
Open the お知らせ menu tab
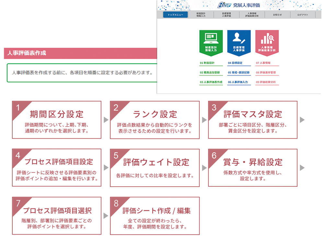tap(277, 15)
